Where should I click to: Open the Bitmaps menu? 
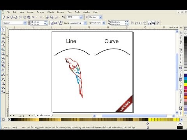click(60, 12)
